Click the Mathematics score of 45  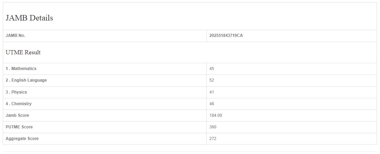click(x=212, y=69)
